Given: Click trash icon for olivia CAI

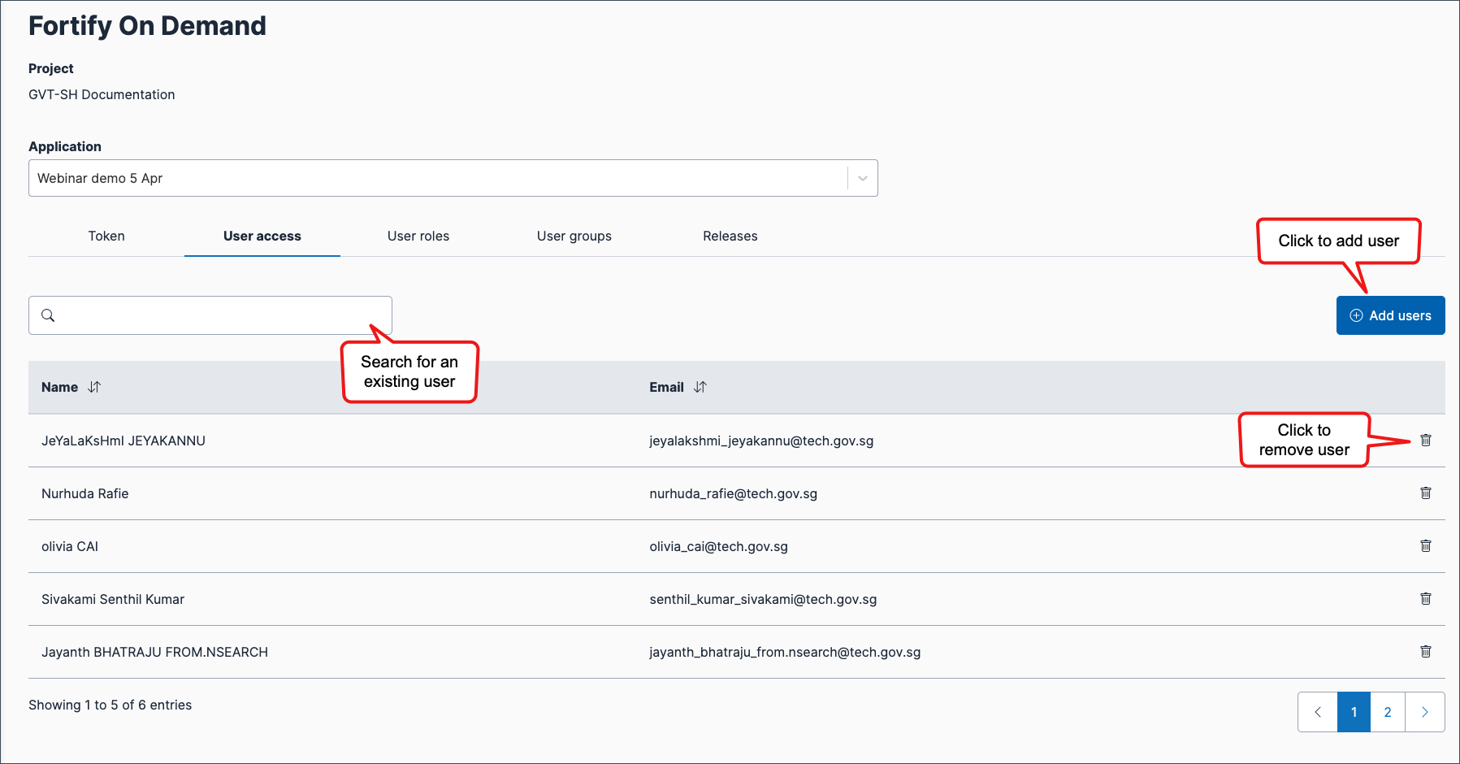Looking at the screenshot, I should pyautogui.click(x=1425, y=545).
